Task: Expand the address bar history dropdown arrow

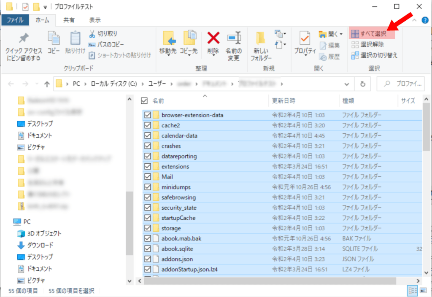Action: click(x=347, y=84)
